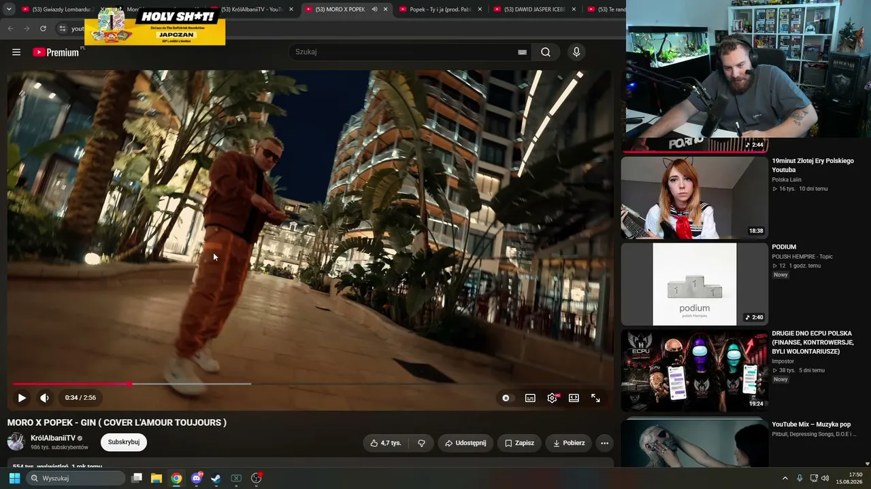
Task: Open system volume speaker icon
Action: tap(825, 478)
